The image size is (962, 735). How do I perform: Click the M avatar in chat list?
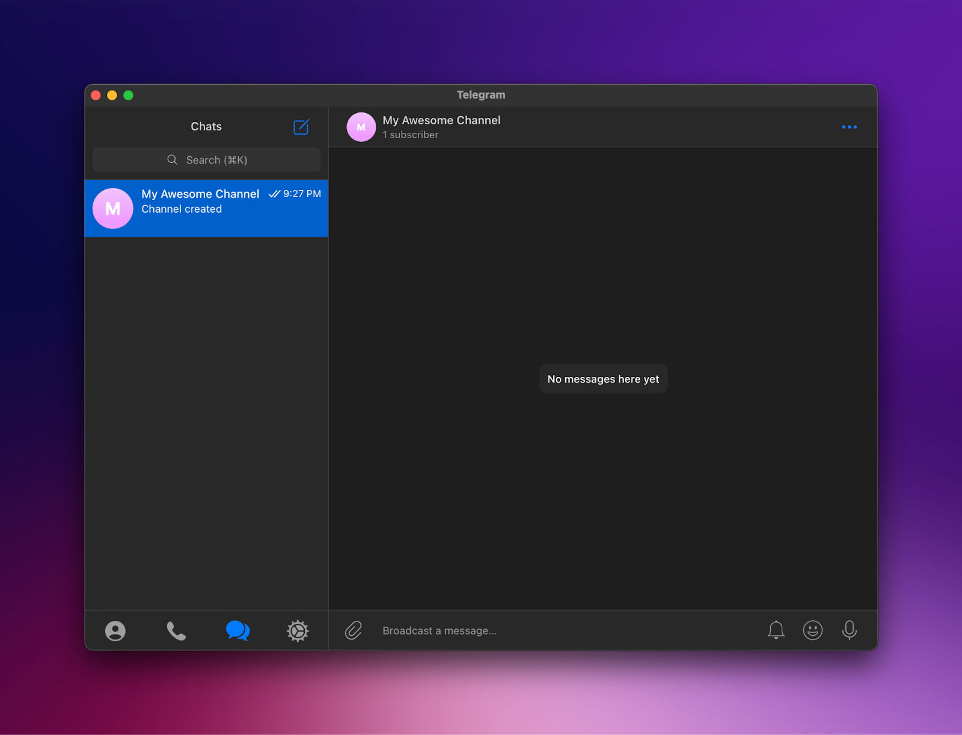[x=113, y=209]
